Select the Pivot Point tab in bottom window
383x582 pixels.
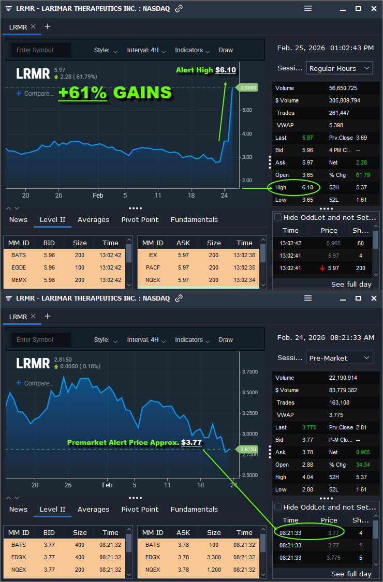(x=140, y=510)
